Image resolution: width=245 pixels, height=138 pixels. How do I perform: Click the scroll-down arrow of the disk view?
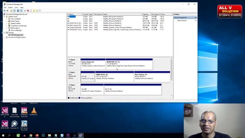coord(171,95)
